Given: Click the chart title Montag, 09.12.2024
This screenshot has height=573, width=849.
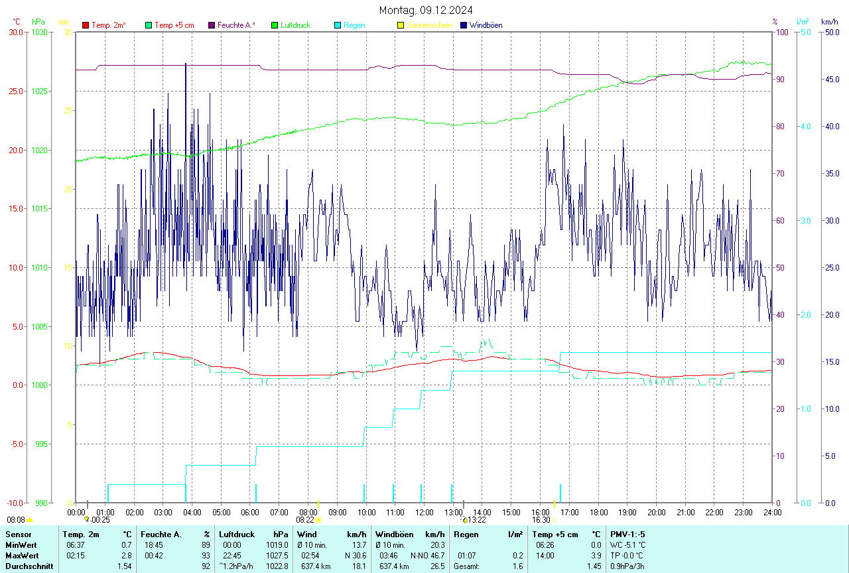Looking at the screenshot, I should pos(426,10).
